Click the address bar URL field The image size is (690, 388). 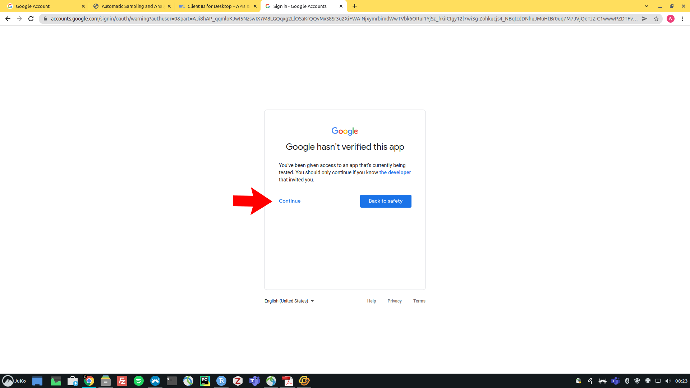pos(341,19)
